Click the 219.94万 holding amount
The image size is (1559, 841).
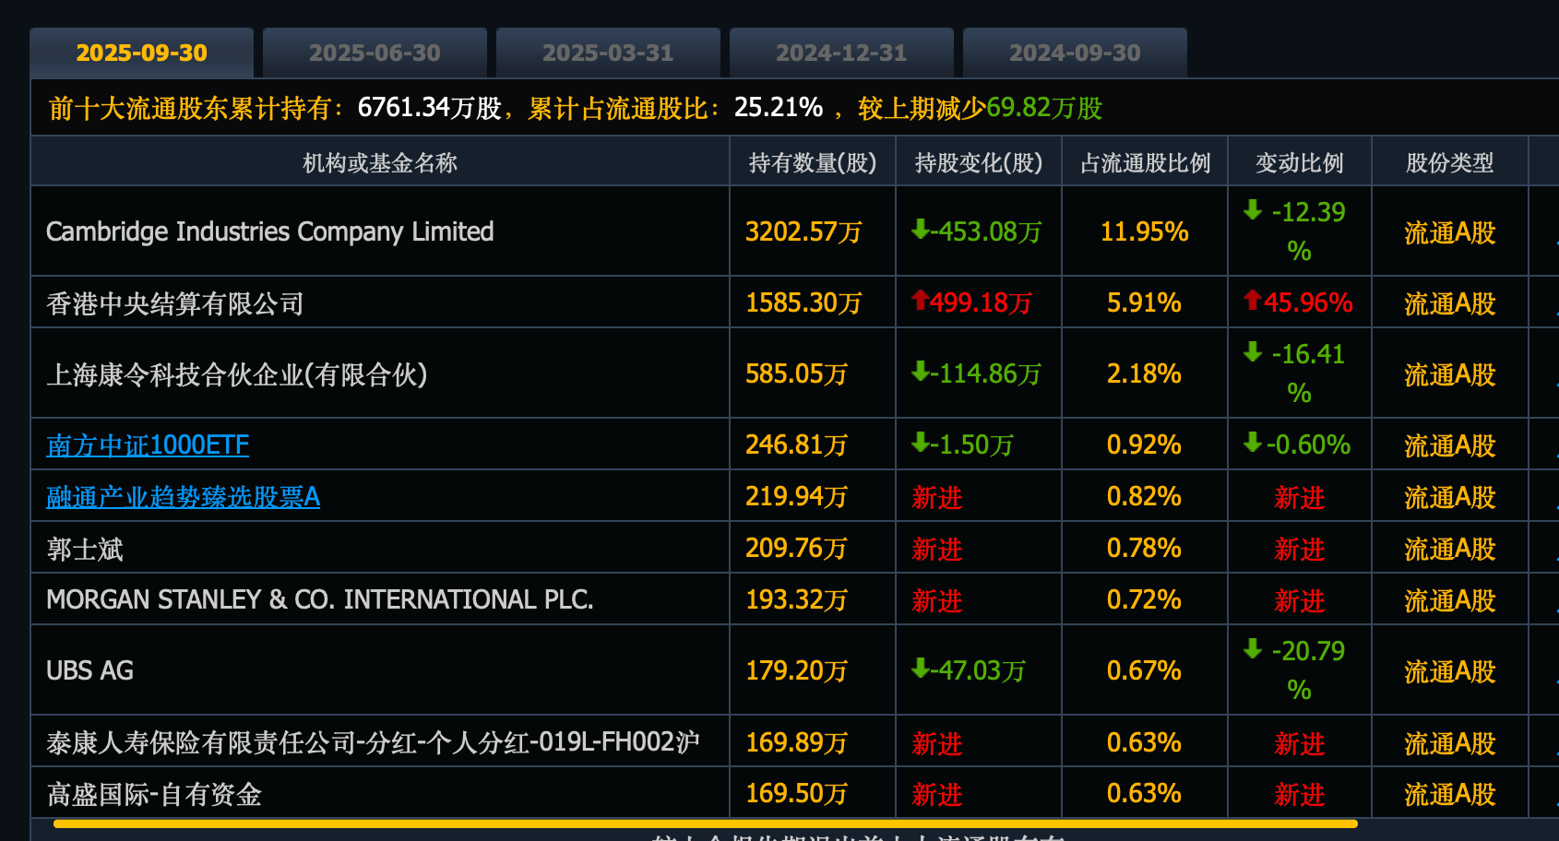tap(796, 497)
